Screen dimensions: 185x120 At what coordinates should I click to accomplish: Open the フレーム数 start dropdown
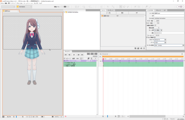[158, 30]
